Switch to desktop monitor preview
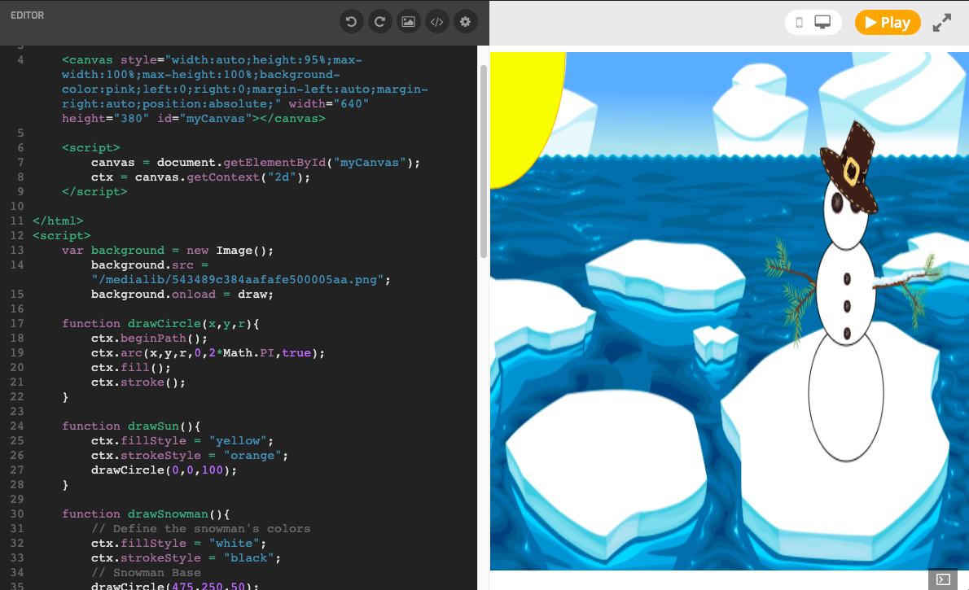The height and width of the screenshot is (590, 969). click(x=822, y=22)
